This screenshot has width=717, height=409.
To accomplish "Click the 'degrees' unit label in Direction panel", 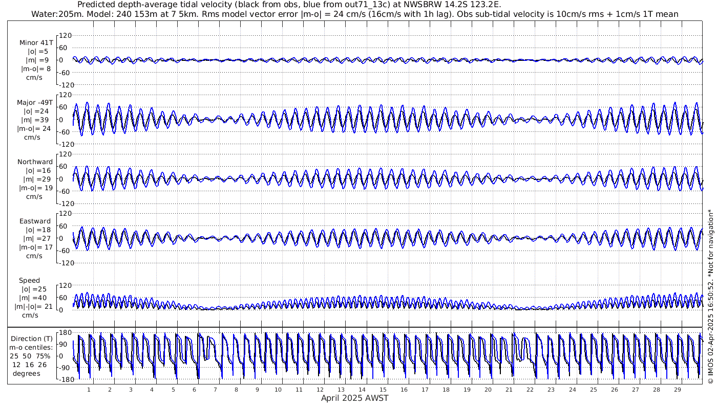I will click(27, 373).
